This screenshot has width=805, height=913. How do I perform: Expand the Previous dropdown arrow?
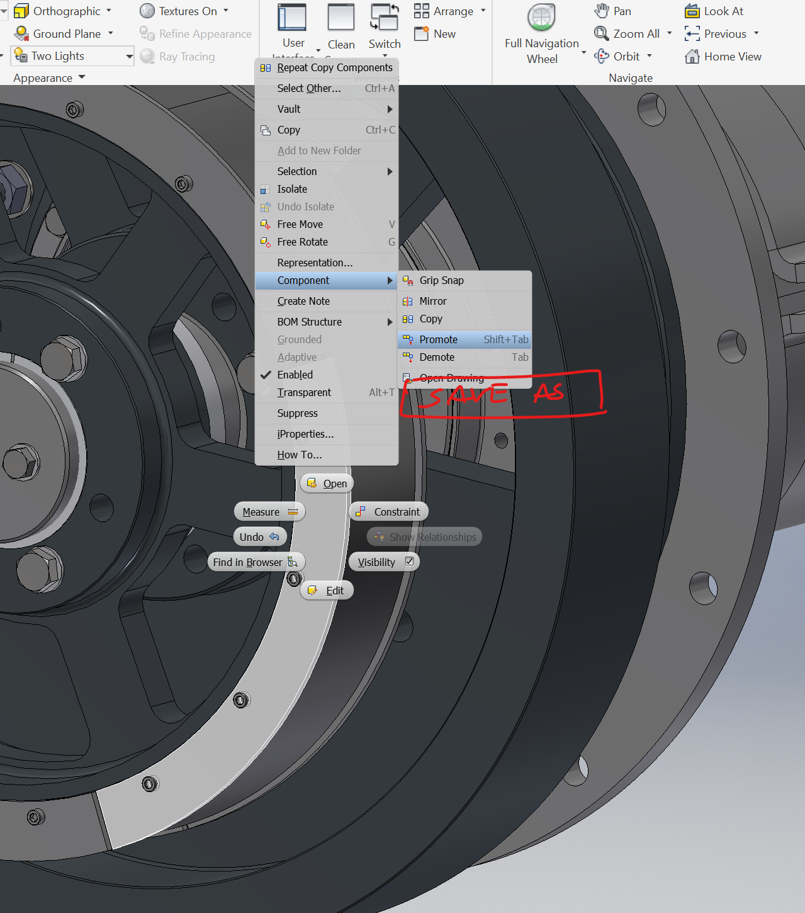(x=757, y=33)
